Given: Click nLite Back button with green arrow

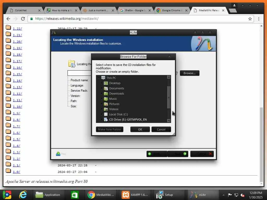Looking at the screenshot, I should tap(157, 154).
